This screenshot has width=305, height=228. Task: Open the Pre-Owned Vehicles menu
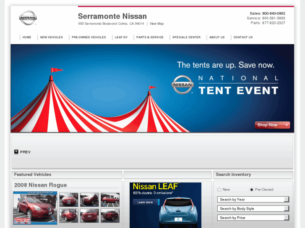point(89,37)
